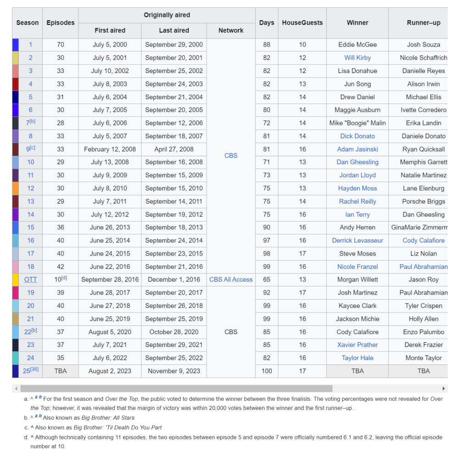This screenshot has width=470, height=455.
Task: Click reference [36] beside season 25
Action: pos(34,370)
